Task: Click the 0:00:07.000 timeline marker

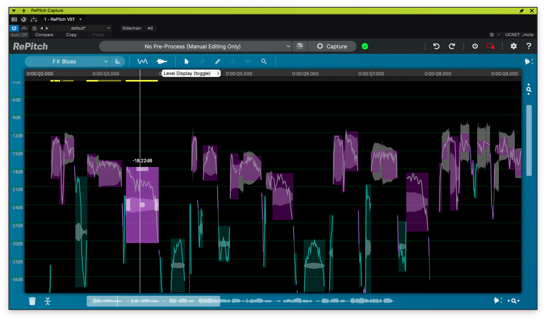Action: (371, 73)
